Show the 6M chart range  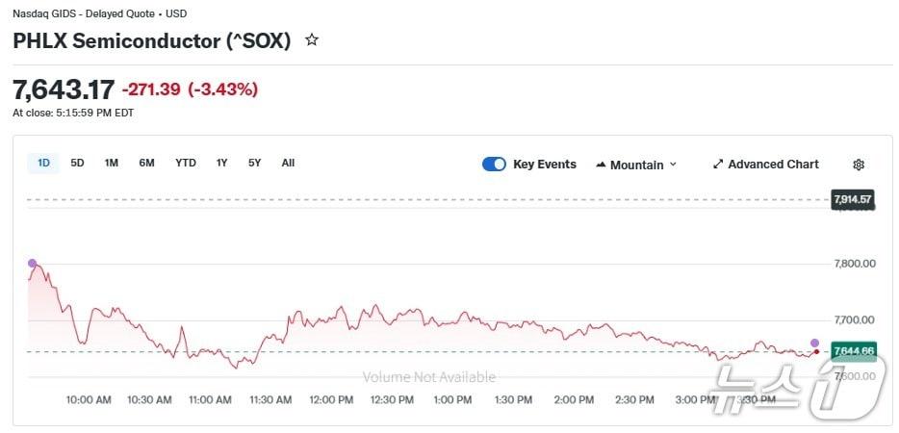coord(146,163)
